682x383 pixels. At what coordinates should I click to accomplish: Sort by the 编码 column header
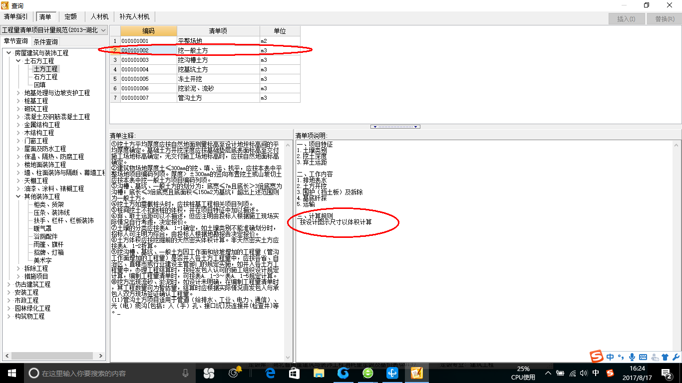149,31
